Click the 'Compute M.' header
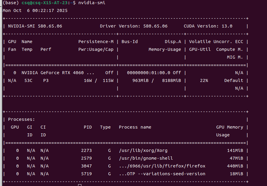The image size is (267, 186). 229,50
